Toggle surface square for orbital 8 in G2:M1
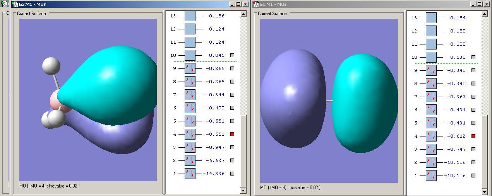Viewport: 492px width, 196px height. click(232, 82)
